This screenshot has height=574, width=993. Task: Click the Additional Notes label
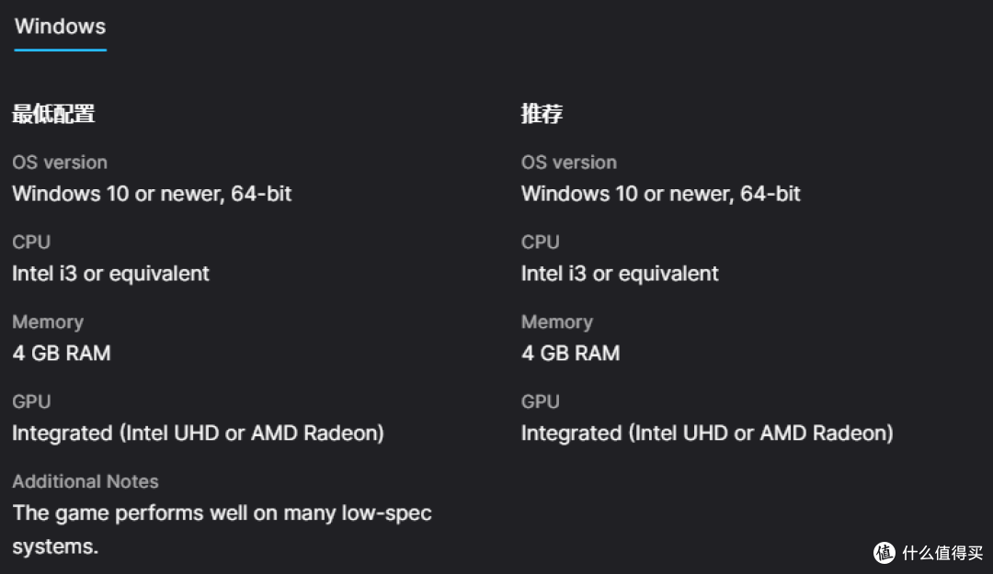click(x=86, y=481)
